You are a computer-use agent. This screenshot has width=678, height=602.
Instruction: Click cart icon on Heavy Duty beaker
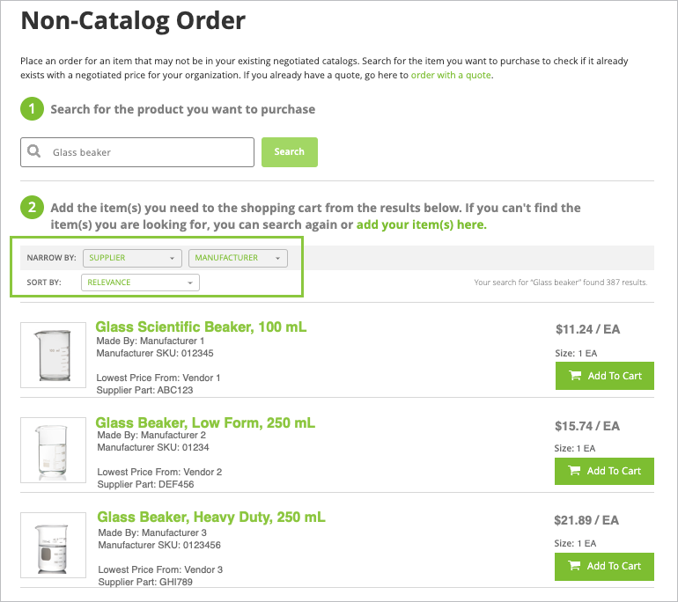[x=574, y=565]
